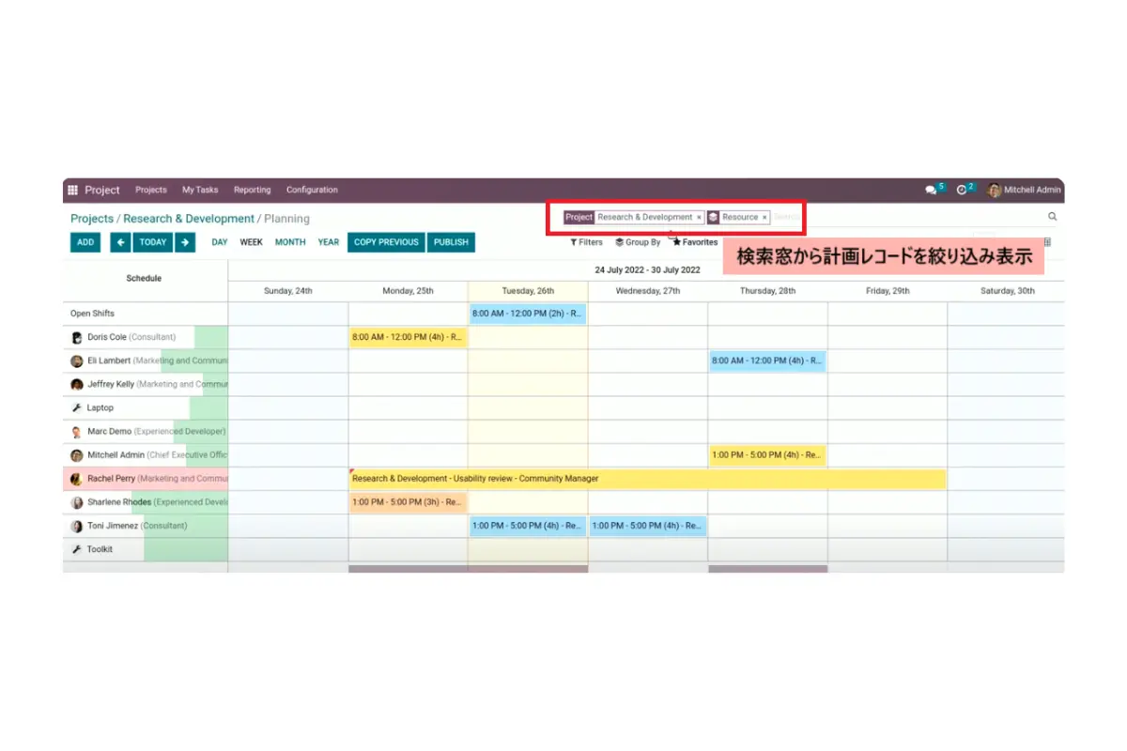Open Doris Cole's Monday 8:00 AM shift
The height and width of the screenshot is (751, 1127).
tap(408, 337)
